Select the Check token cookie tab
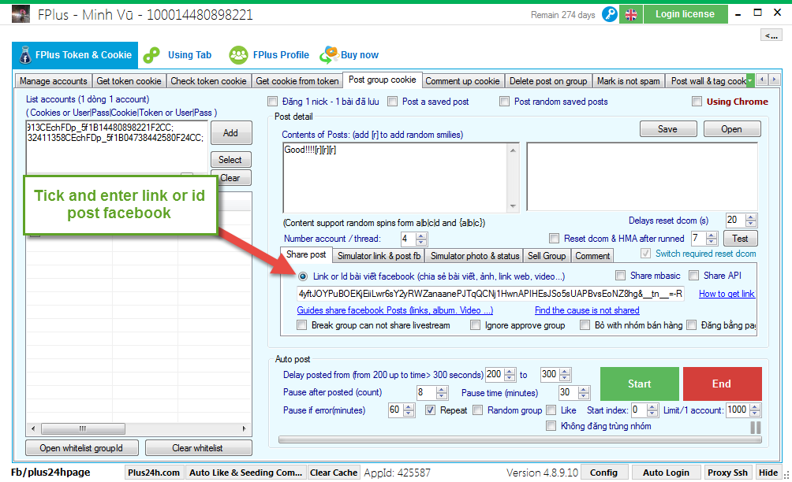 tap(208, 81)
